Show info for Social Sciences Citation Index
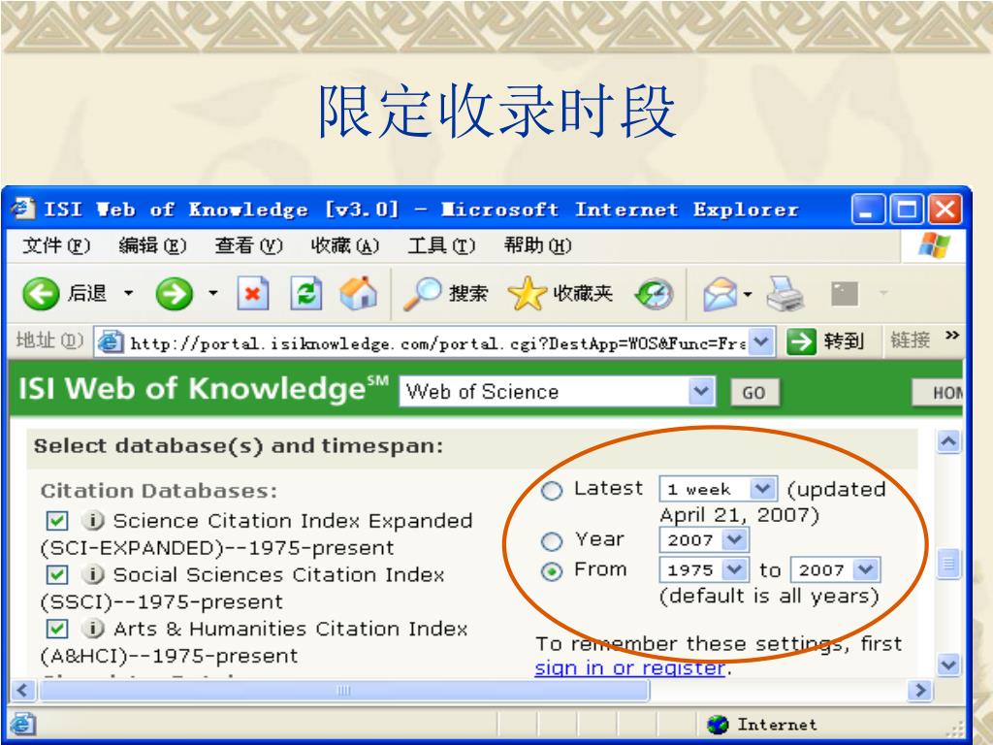This screenshot has width=993, height=745. (x=92, y=574)
